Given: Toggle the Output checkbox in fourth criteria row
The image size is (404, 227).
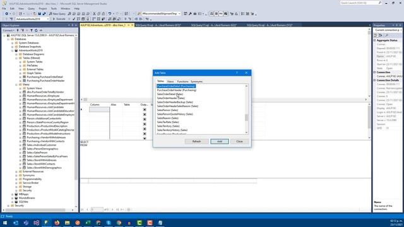Looking at the screenshot, I should coord(145,124).
